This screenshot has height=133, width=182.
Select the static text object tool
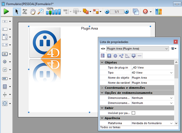(x=5, y=21)
